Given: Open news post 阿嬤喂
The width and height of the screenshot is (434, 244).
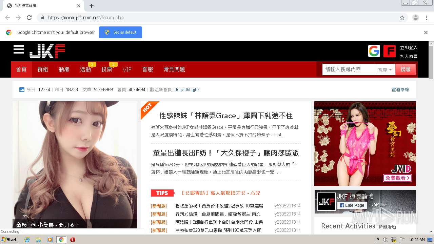Looking at the screenshot, I should (219, 222).
